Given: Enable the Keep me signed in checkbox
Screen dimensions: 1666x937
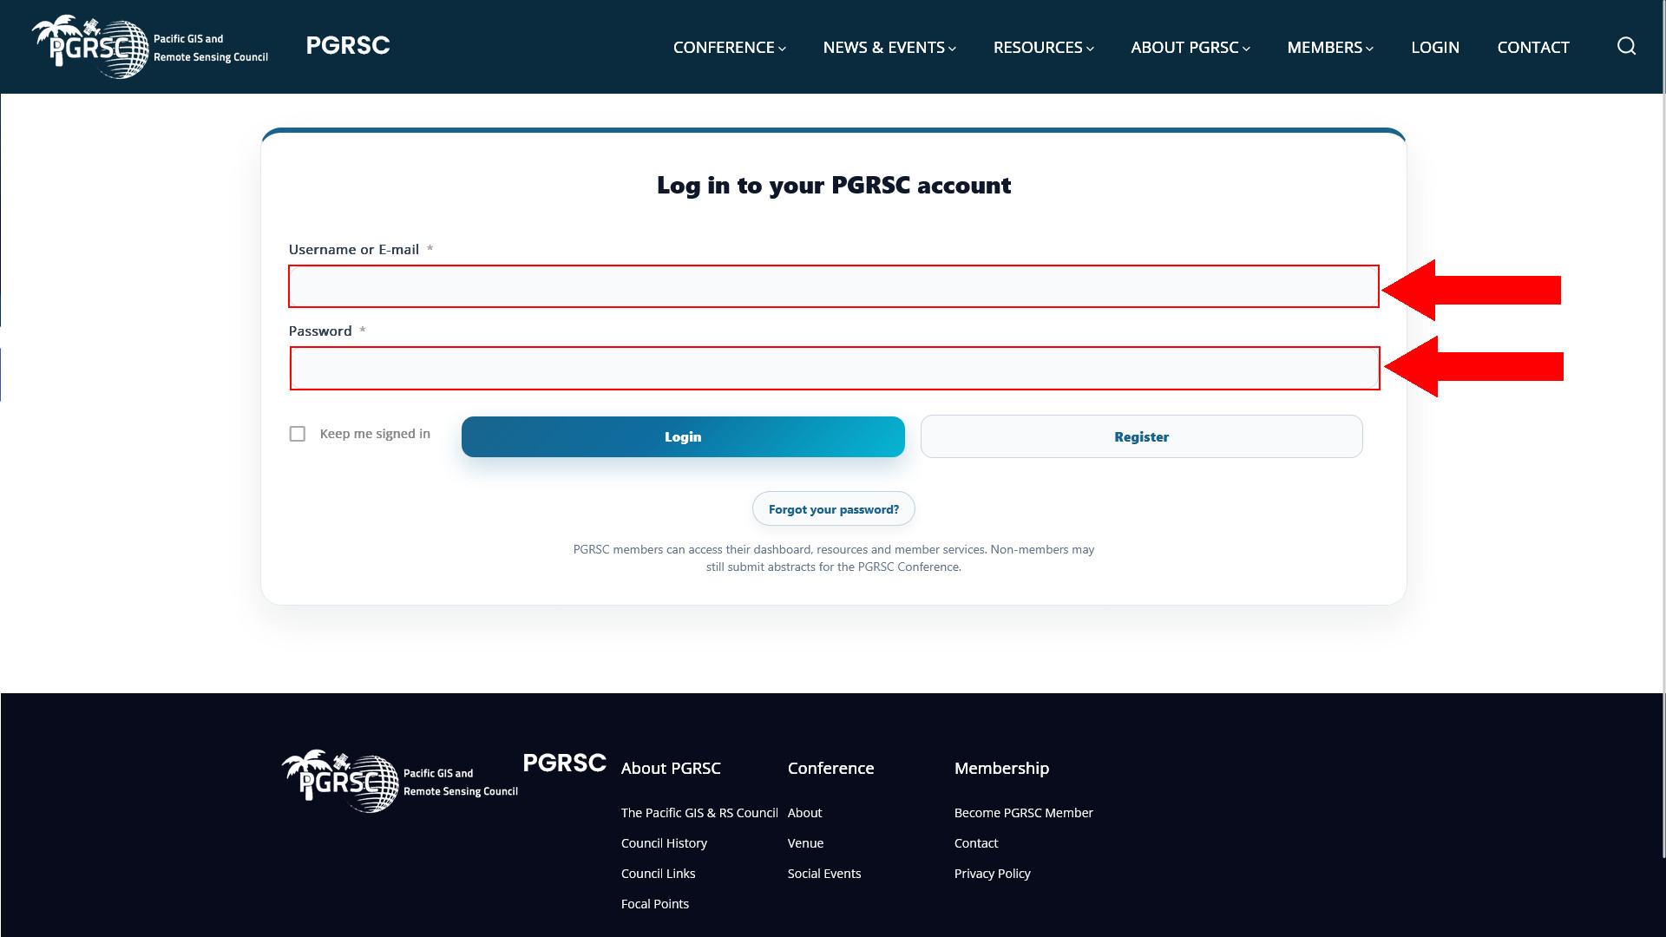Looking at the screenshot, I should pos(298,434).
